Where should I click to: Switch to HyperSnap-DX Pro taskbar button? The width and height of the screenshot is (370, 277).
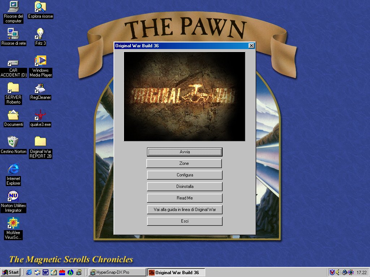tap(117, 272)
